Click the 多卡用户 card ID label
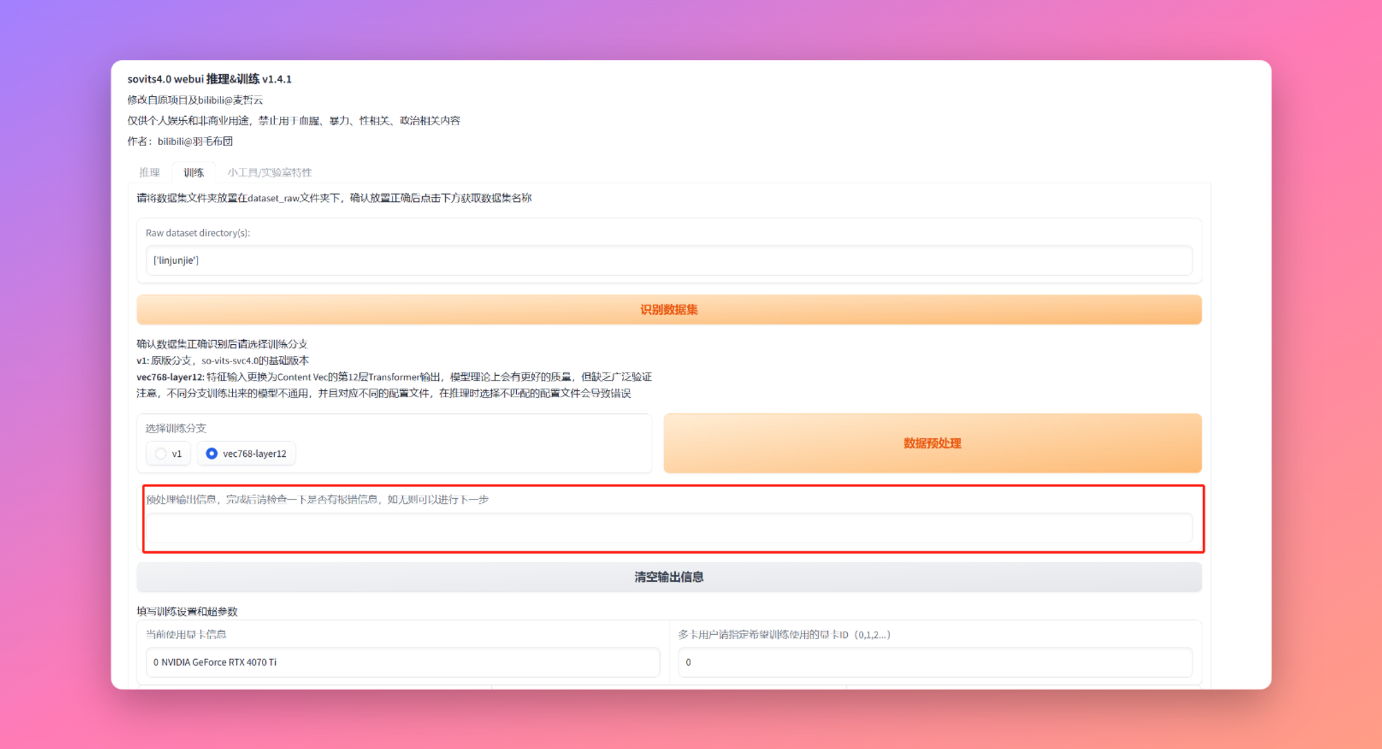Viewport: 1382px width, 749px height. (x=784, y=634)
